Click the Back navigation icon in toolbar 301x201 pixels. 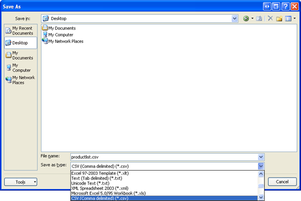click(x=246, y=18)
